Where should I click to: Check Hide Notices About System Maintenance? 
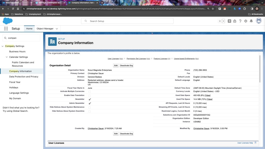click(x=90, y=107)
